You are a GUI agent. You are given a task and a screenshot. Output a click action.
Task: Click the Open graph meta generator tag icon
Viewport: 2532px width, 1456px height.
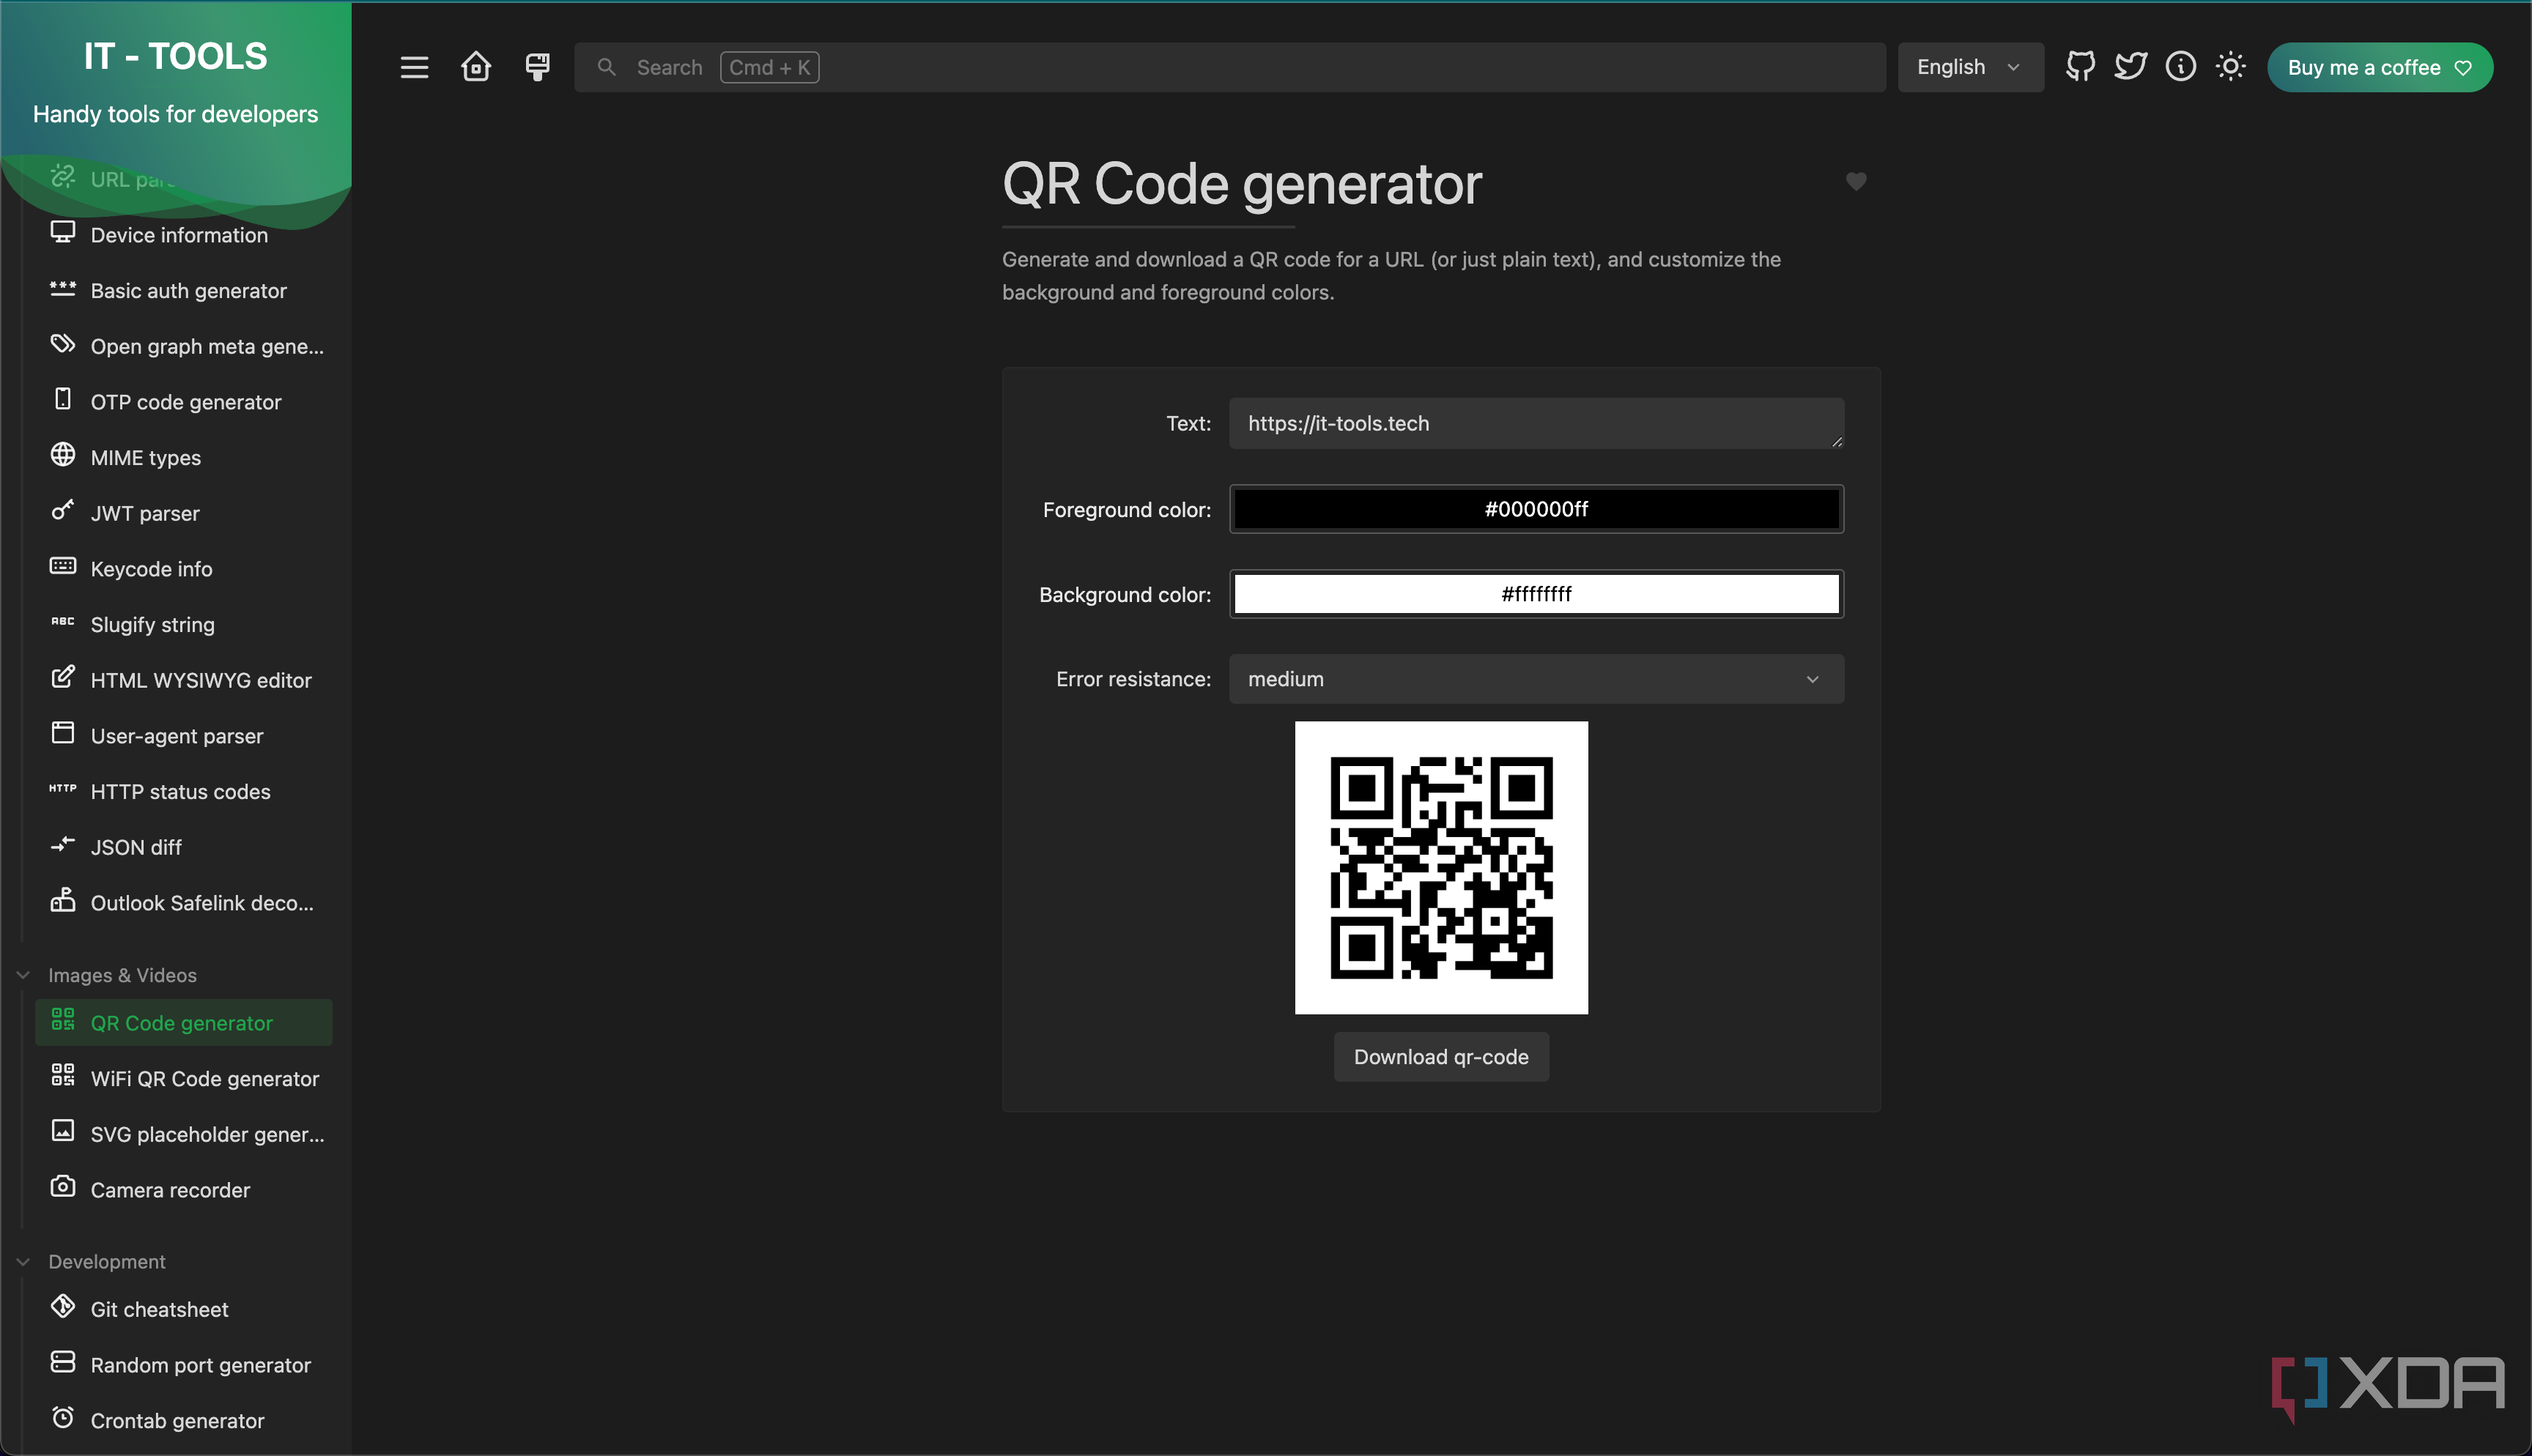(63, 344)
